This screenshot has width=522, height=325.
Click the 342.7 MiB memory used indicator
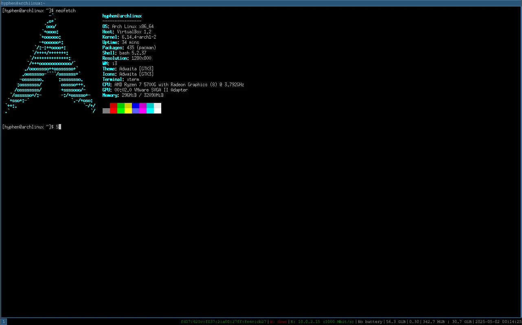coord(434,322)
